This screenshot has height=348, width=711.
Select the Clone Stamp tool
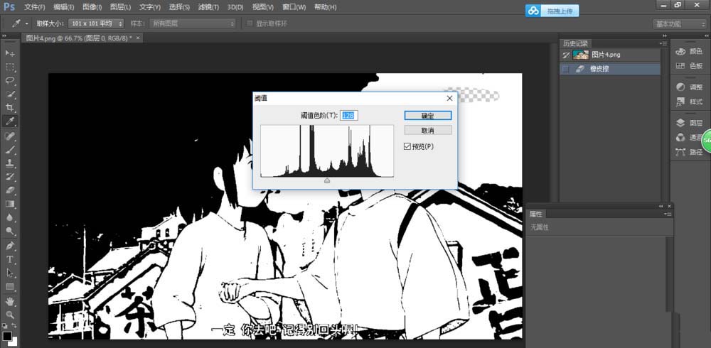coord(10,163)
